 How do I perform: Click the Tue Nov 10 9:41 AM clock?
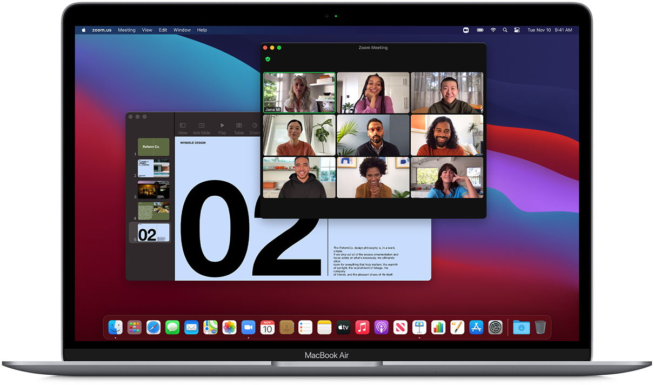(x=550, y=30)
